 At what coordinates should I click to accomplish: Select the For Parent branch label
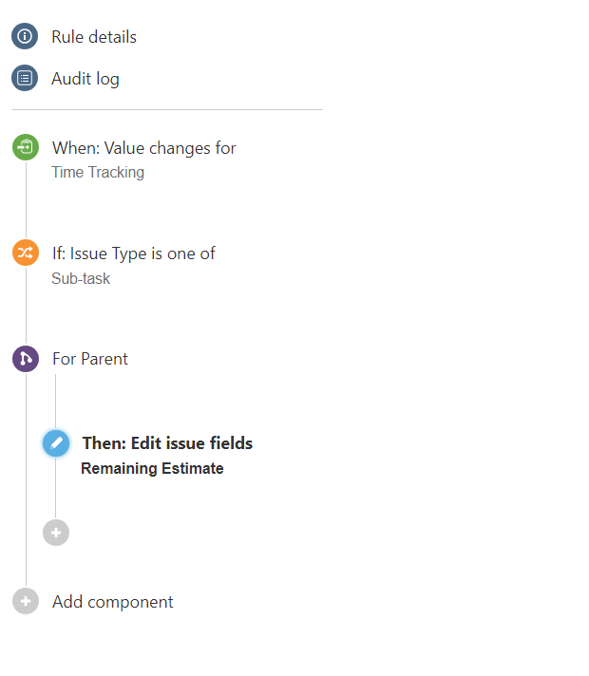coord(90,359)
